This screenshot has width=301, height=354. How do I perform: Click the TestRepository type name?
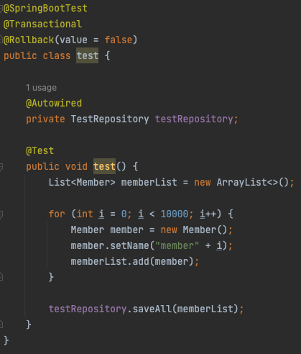(x=110, y=119)
